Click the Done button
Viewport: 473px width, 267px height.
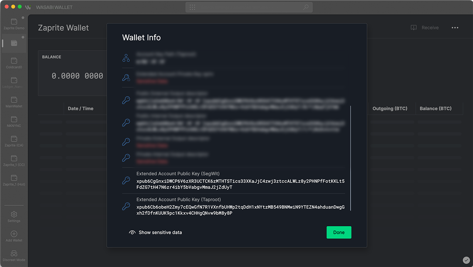click(x=339, y=232)
